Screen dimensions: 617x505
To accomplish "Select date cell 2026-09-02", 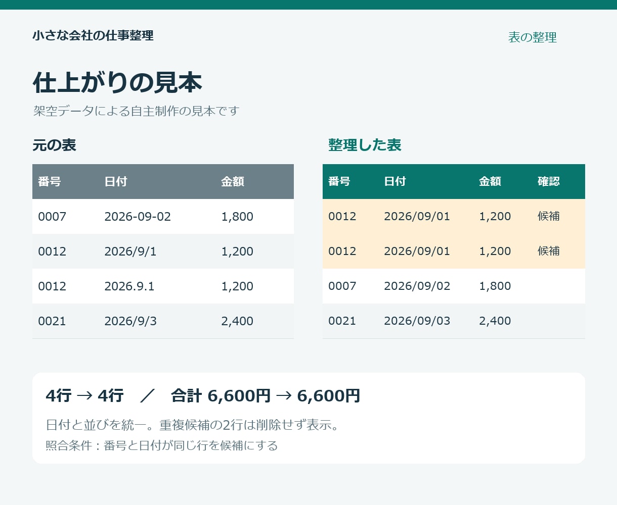I will tap(138, 217).
